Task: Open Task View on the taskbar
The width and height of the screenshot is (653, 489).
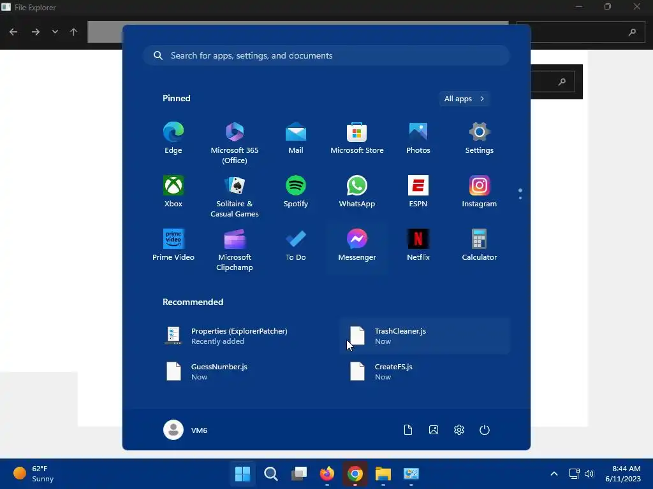Action: coord(299,474)
